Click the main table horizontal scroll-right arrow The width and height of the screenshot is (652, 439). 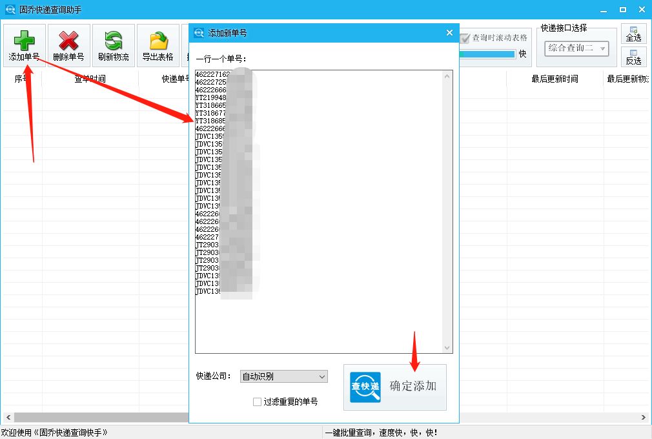tap(643, 417)
